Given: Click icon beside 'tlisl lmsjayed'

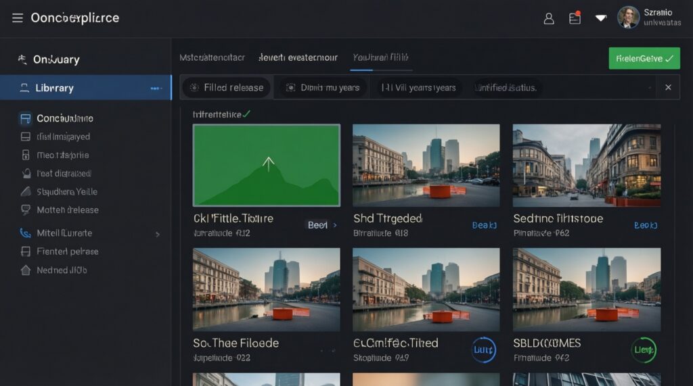Looking at the screenshot, I should coord(26,137).
